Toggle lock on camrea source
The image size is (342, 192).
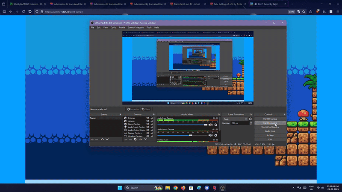coord(152,121)
